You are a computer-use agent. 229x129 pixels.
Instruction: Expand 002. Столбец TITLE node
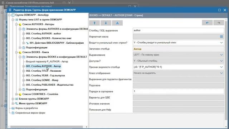point(24,71)
